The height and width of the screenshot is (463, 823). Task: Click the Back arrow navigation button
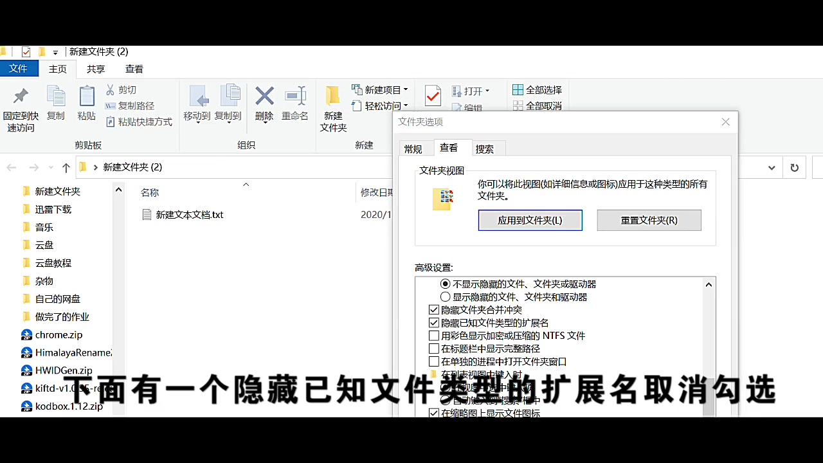[x=11, y=167]
